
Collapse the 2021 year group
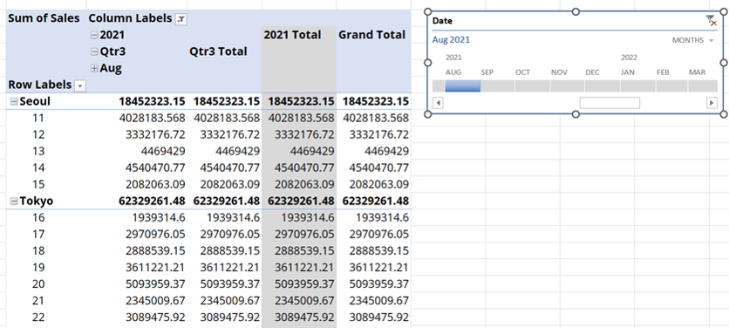[94, 35]
